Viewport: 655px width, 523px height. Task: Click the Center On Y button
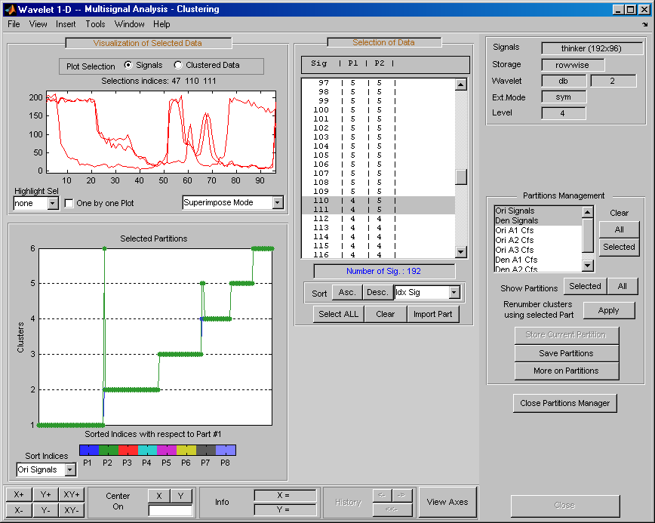click(181, 495)
